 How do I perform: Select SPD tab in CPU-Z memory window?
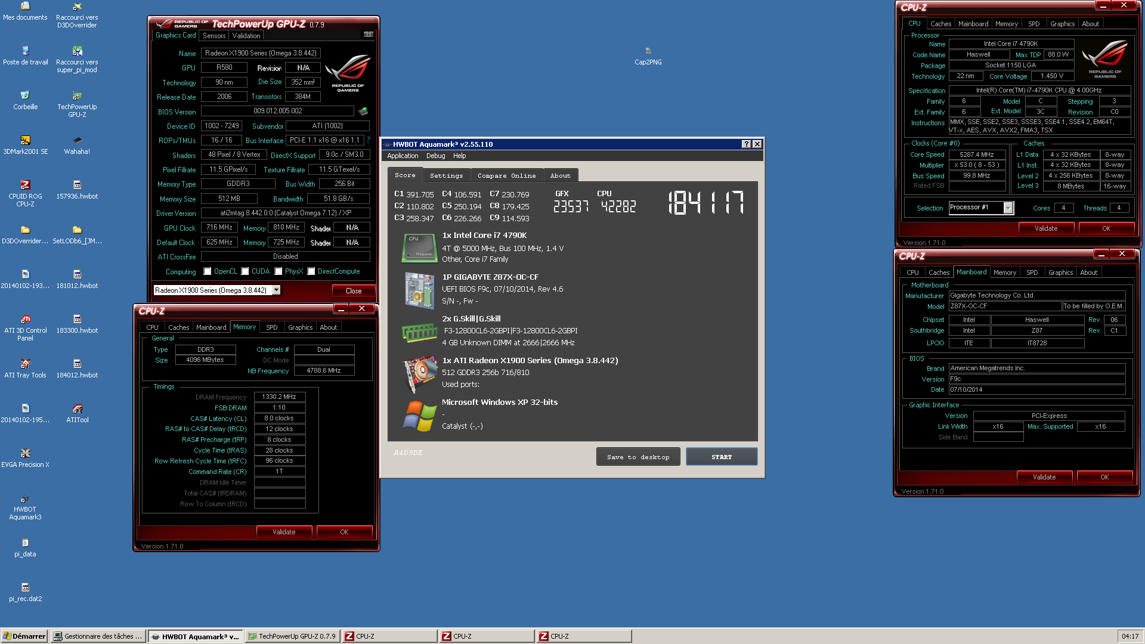pyautogui.click(x=272, y=327)
